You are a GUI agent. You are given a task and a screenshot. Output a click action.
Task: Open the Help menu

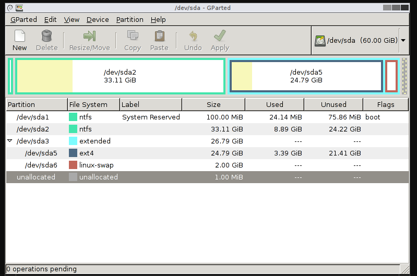tap(158, 20)
